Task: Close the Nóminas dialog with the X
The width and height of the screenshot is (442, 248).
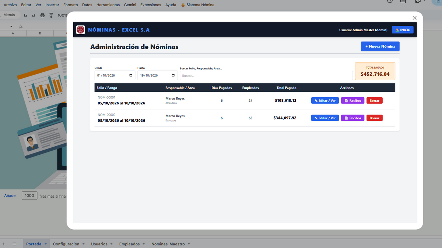Action: 414,18
